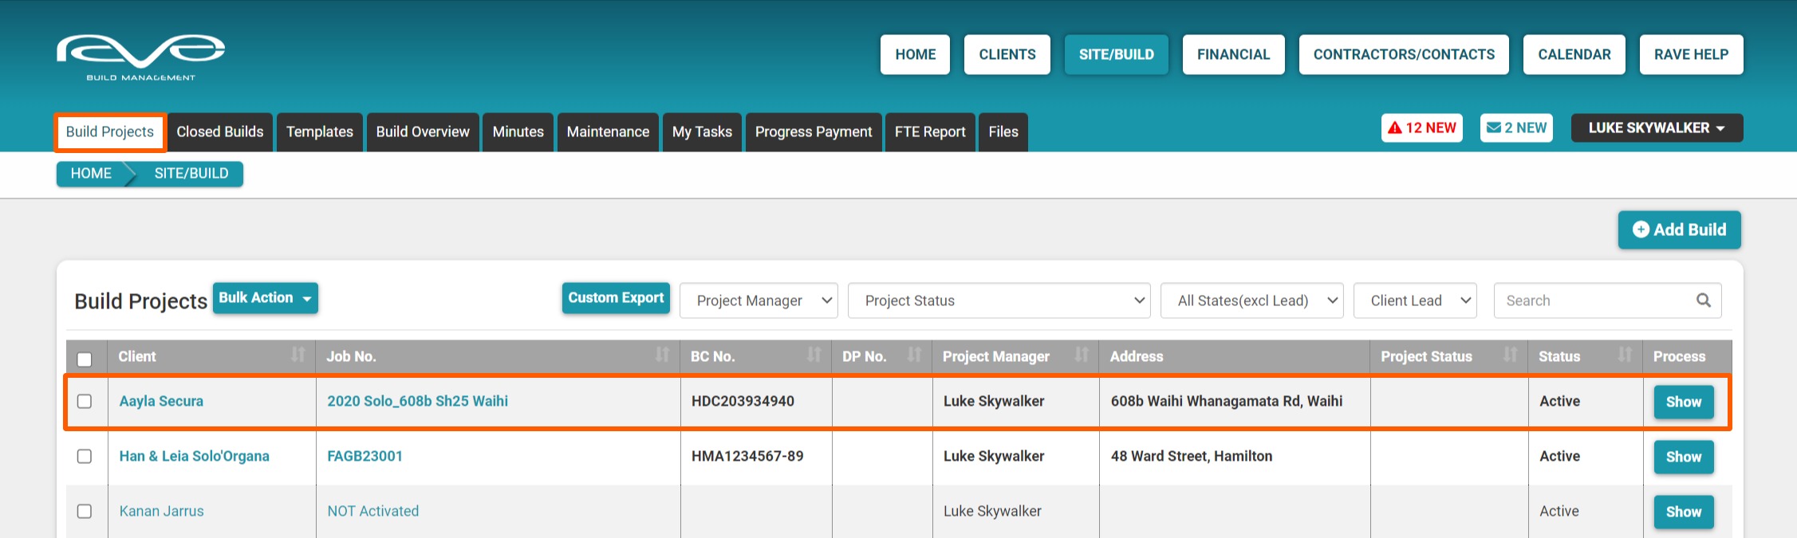The height and width of the screenshot is (538, 1797).
Task: Click the search magnifier icon
Action: 1703,300
